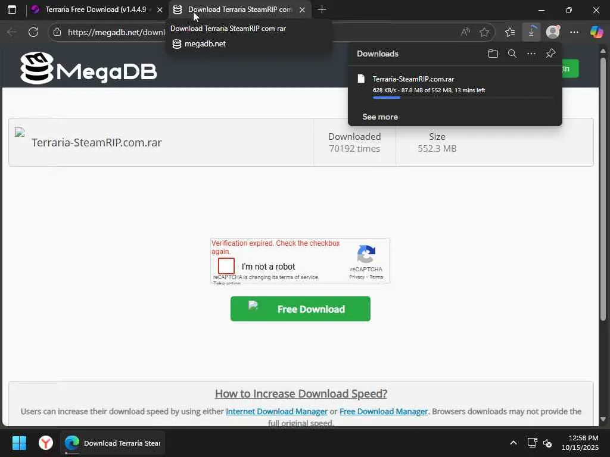Follow the Free Download Manager link
610x457 pixels.
tap(384, 412)
